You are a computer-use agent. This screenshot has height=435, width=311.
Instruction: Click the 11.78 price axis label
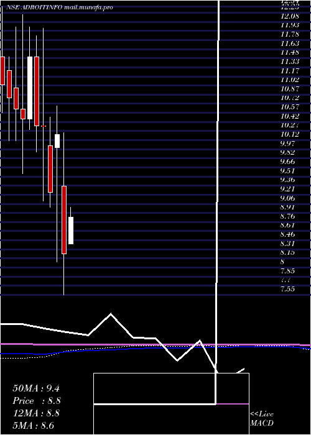[290, 34]
